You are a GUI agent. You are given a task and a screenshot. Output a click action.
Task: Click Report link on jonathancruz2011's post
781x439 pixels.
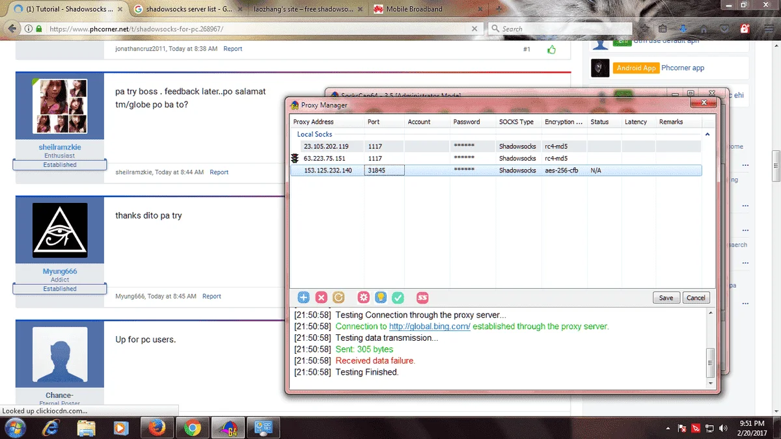pos(233,49)
